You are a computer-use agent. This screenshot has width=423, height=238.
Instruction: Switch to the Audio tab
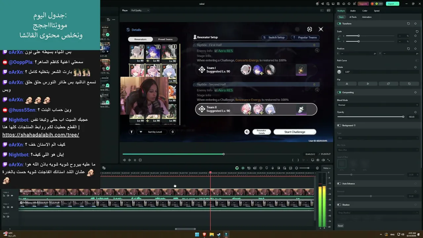(353, 11)
